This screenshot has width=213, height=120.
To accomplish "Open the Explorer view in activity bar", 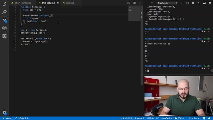I will click(x=4, y=4).
